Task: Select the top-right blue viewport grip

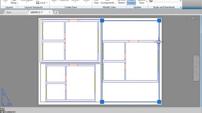Action: (159, 20)
